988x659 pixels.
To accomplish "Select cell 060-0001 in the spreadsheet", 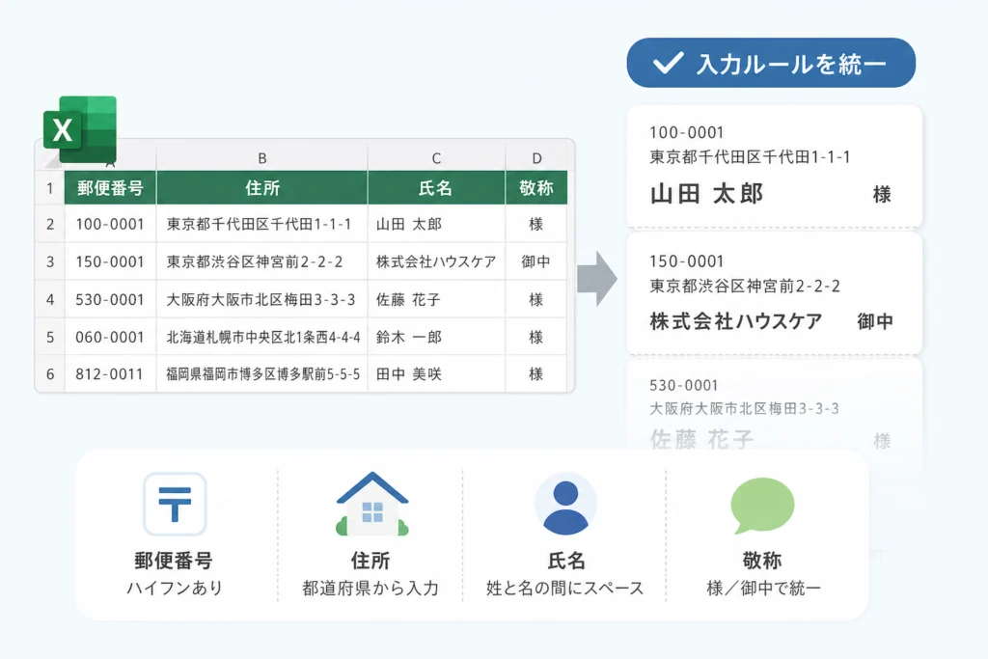I will tap(110, 337).
